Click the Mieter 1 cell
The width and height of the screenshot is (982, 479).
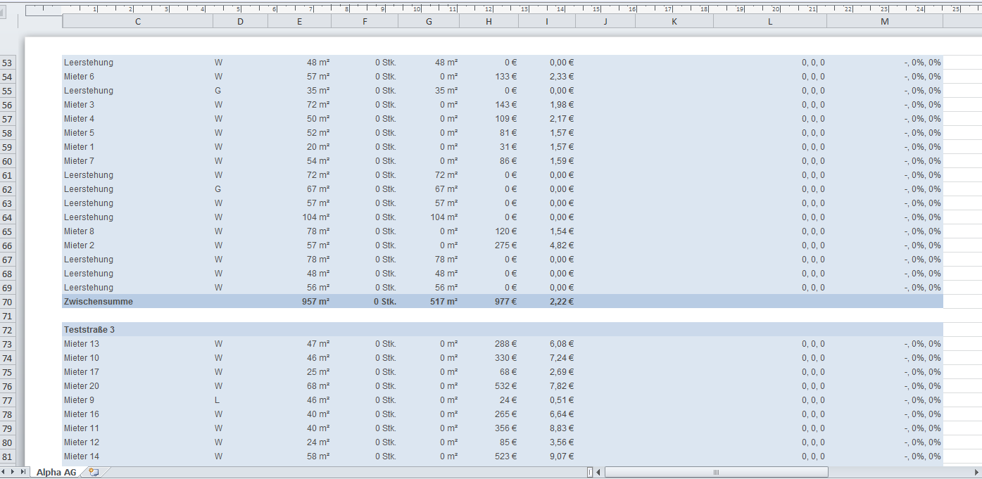[138, 147]
